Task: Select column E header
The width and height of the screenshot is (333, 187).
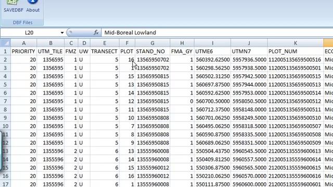Action: pos(105,43)
